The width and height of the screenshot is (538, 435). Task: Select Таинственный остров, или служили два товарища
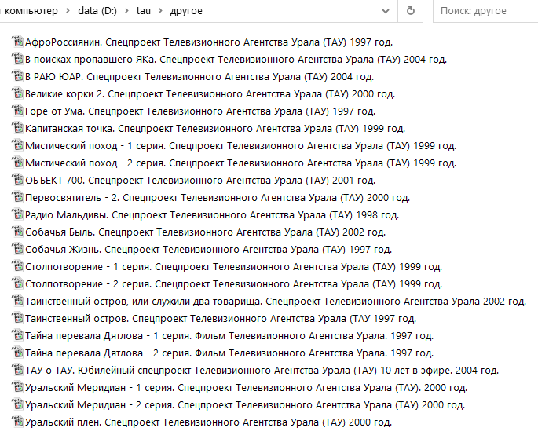tap(276, 302)
